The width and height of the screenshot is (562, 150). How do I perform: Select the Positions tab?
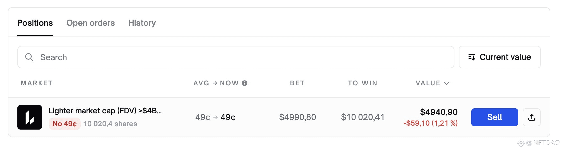pos(35,23)
